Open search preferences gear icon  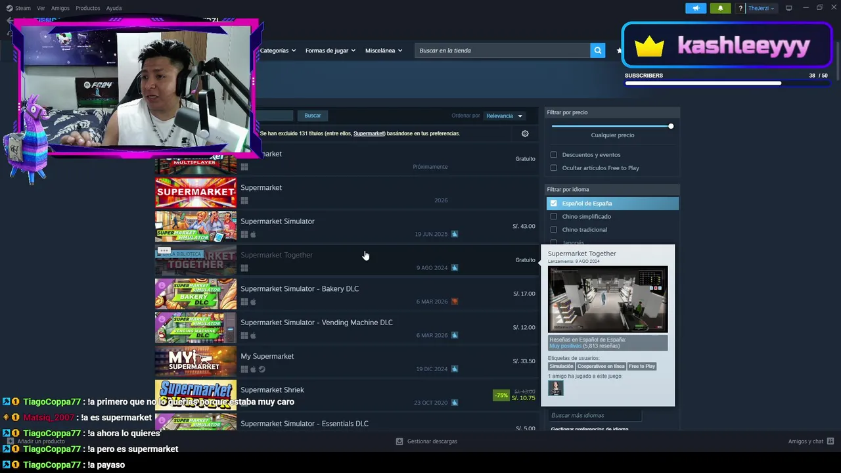(x=525, y=133)
